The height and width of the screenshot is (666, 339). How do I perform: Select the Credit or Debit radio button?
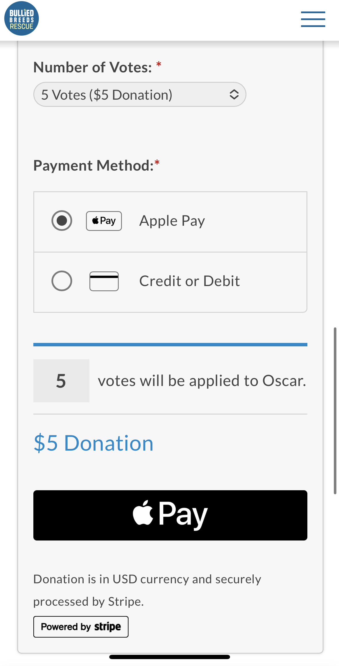click(62, 281)
